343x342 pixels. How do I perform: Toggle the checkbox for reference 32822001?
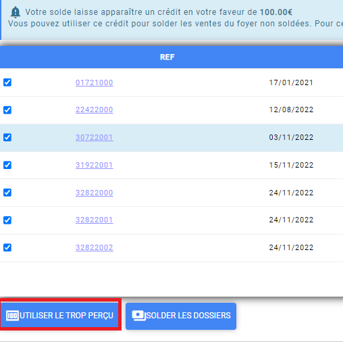(x=7, y=220)
